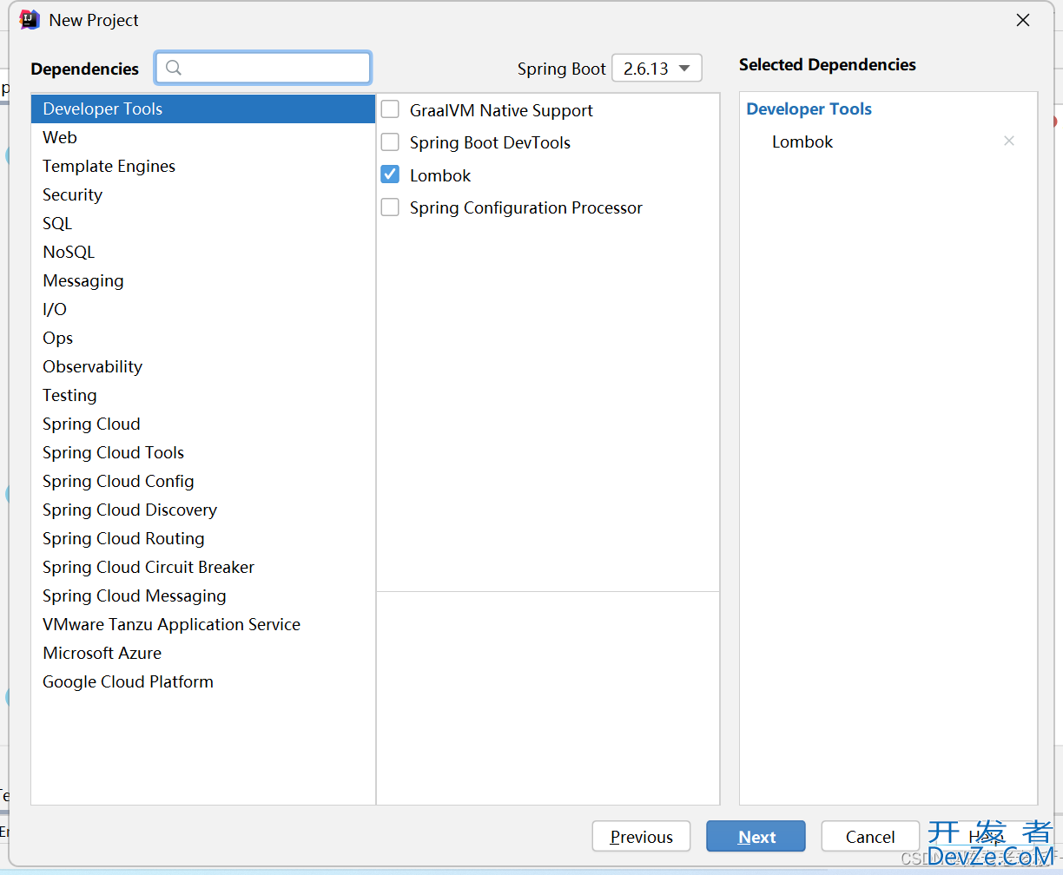Image resolution: width=1063 pixels, height=875 pixels.
Task: Choose Google Cloud Platform category
Action: point(203,681)
